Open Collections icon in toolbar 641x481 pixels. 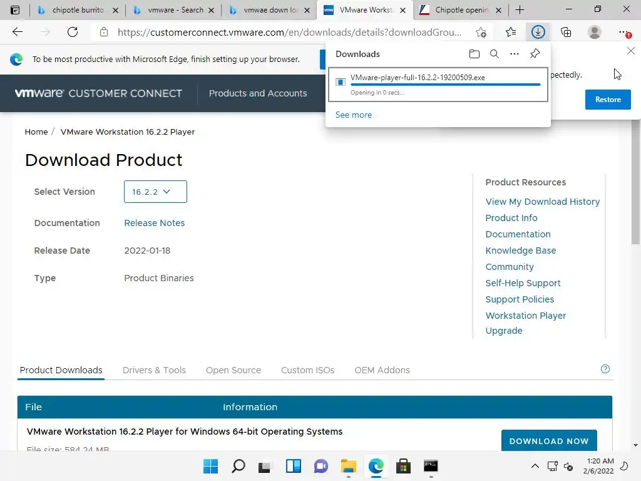(566, 32)
